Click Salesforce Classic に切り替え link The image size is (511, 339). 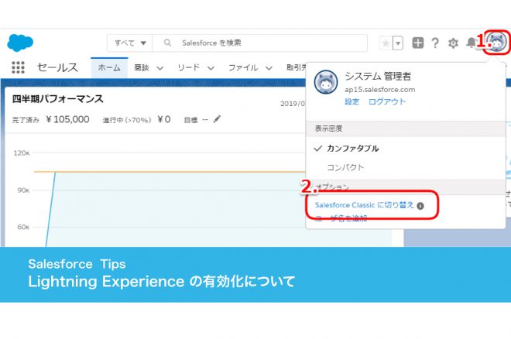click(x=365, y=205)
